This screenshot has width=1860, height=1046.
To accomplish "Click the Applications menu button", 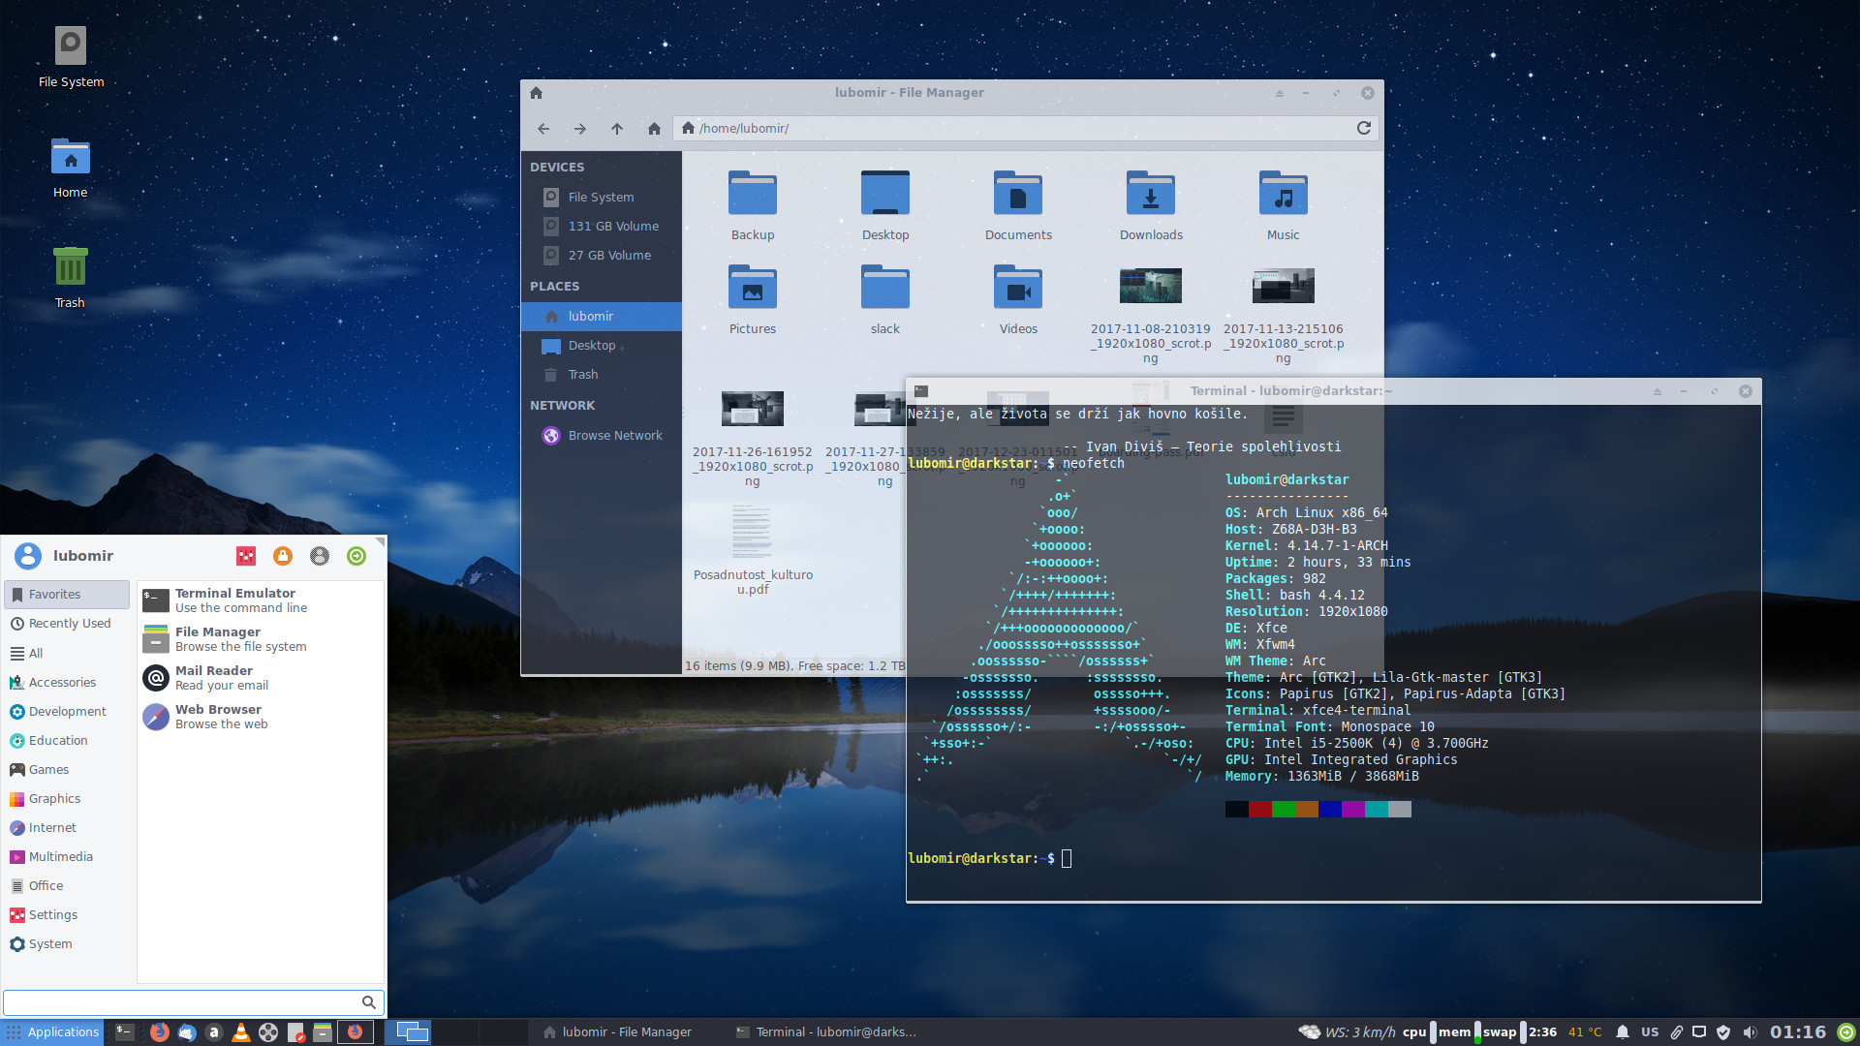I will [52, 1032].
